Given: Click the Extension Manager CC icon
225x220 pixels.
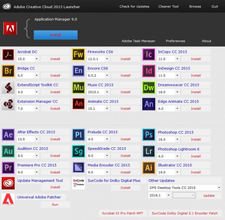Looking at the screenshot, I should pos(8,104).
